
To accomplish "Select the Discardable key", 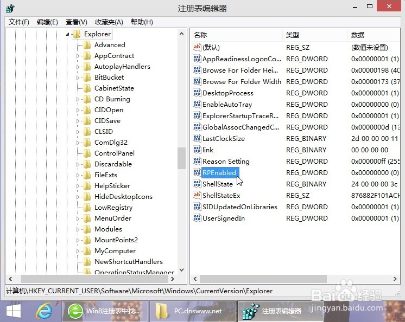I will 113,164.
